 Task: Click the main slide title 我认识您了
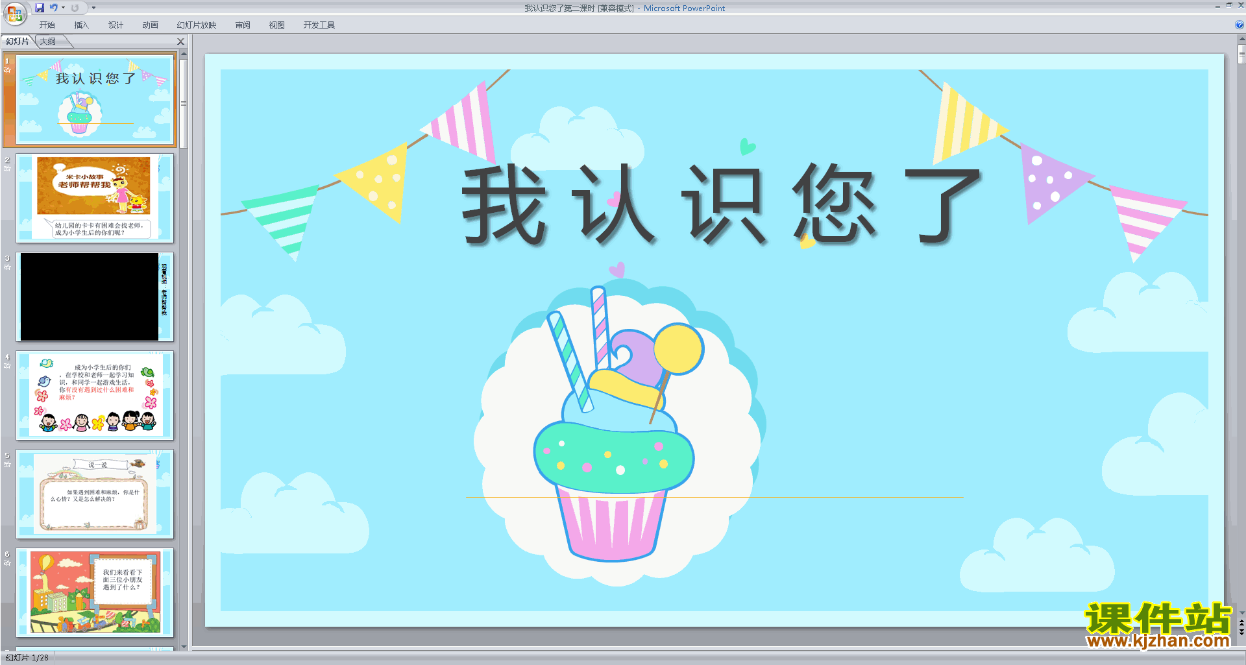(722, 204)
